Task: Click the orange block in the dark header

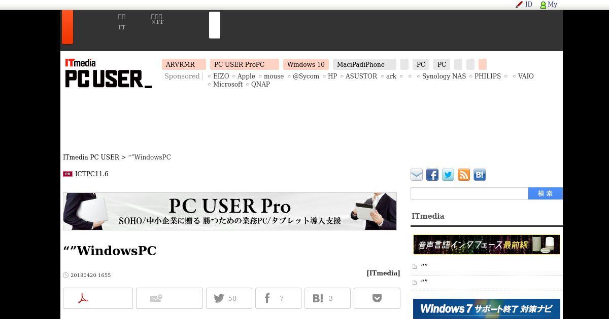Action: click(x=67, y=27)
